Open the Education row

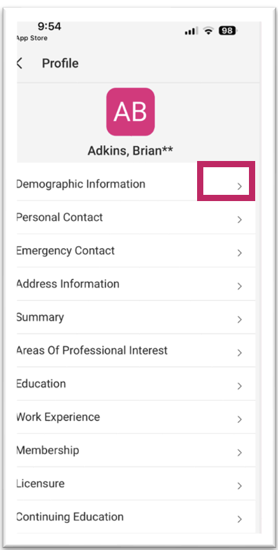pyautogui.click(x=136, y=383)
